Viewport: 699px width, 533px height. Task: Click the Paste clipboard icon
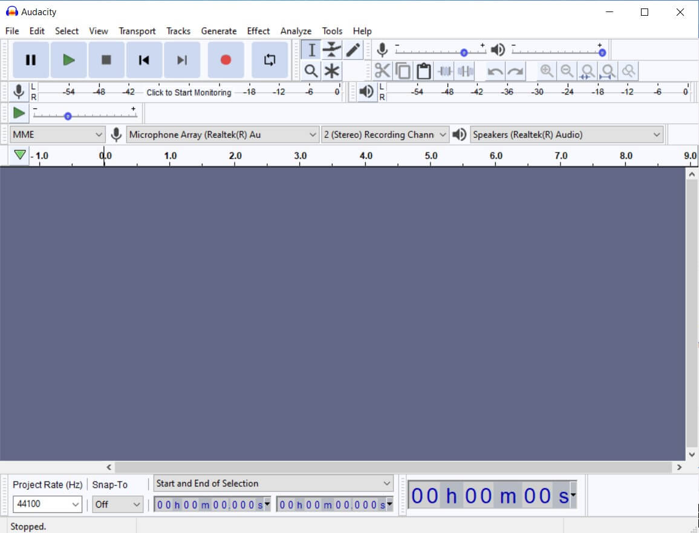coord(424,71)
